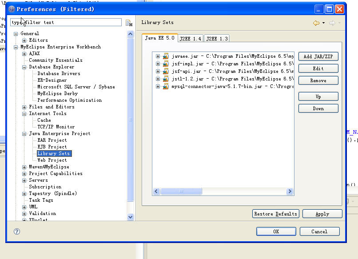Move library up with Up button
This screenshot has width=358, height=259.
pos(318,96)
